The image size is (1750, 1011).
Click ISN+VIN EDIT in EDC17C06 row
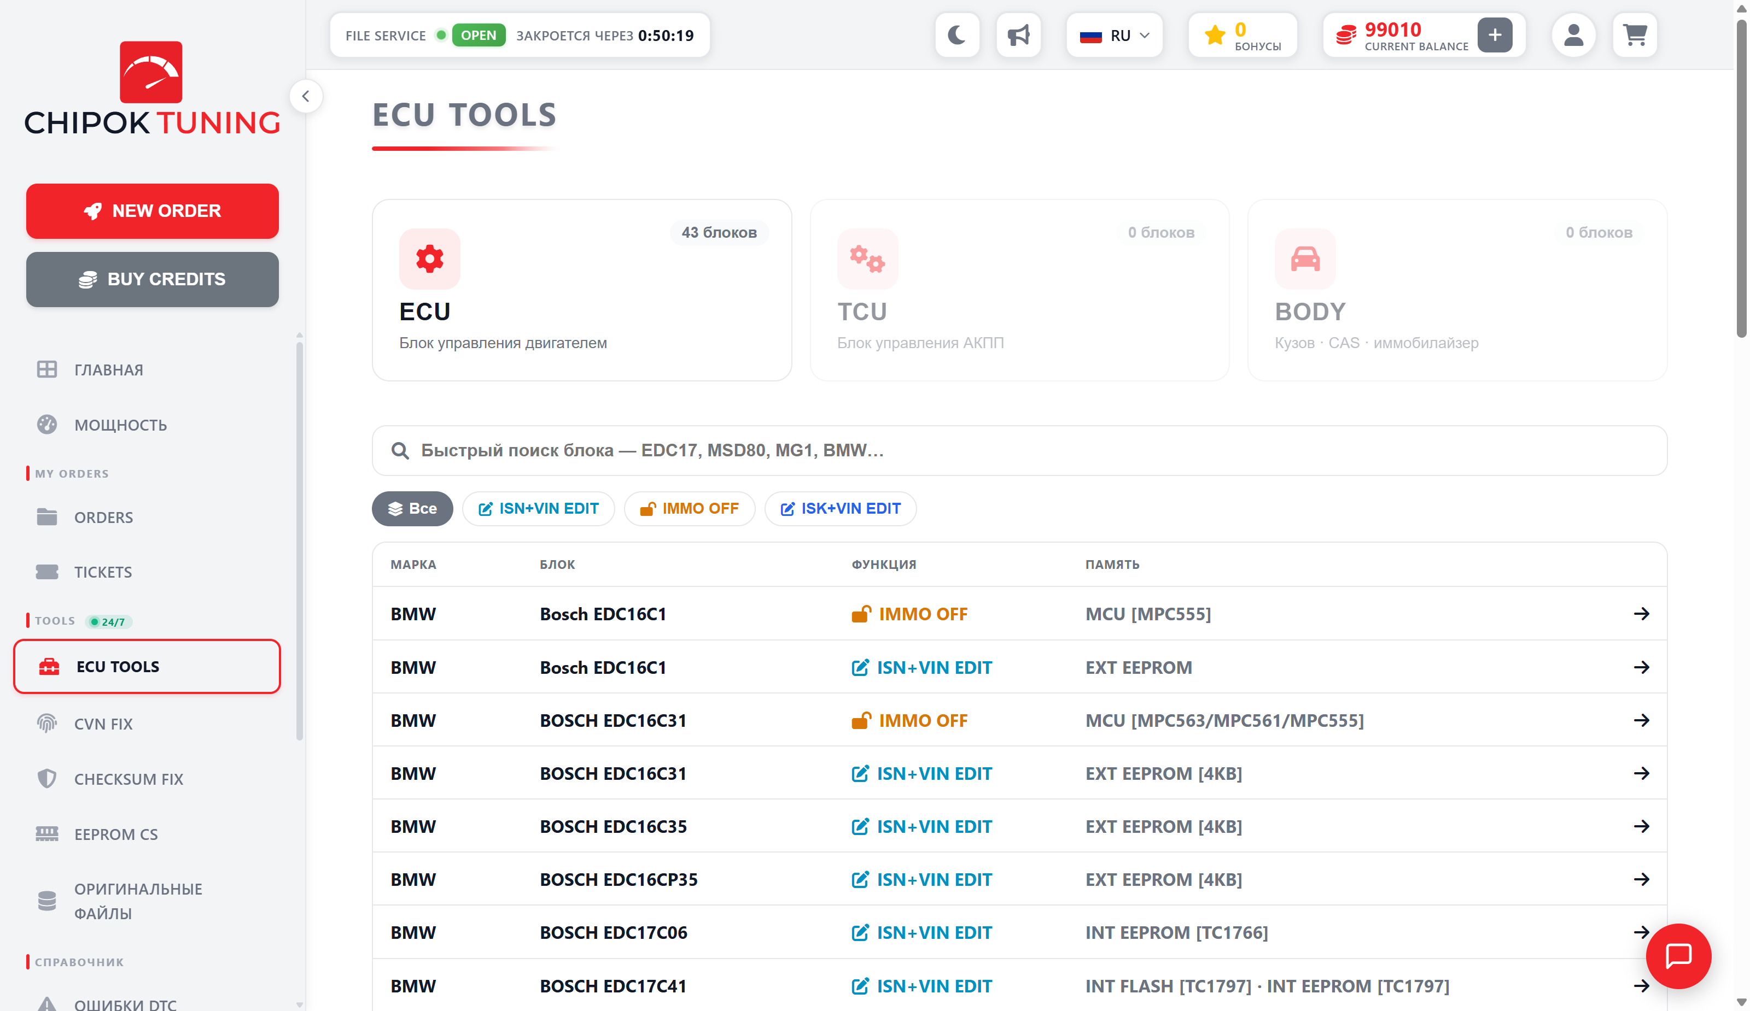(921, 933)
